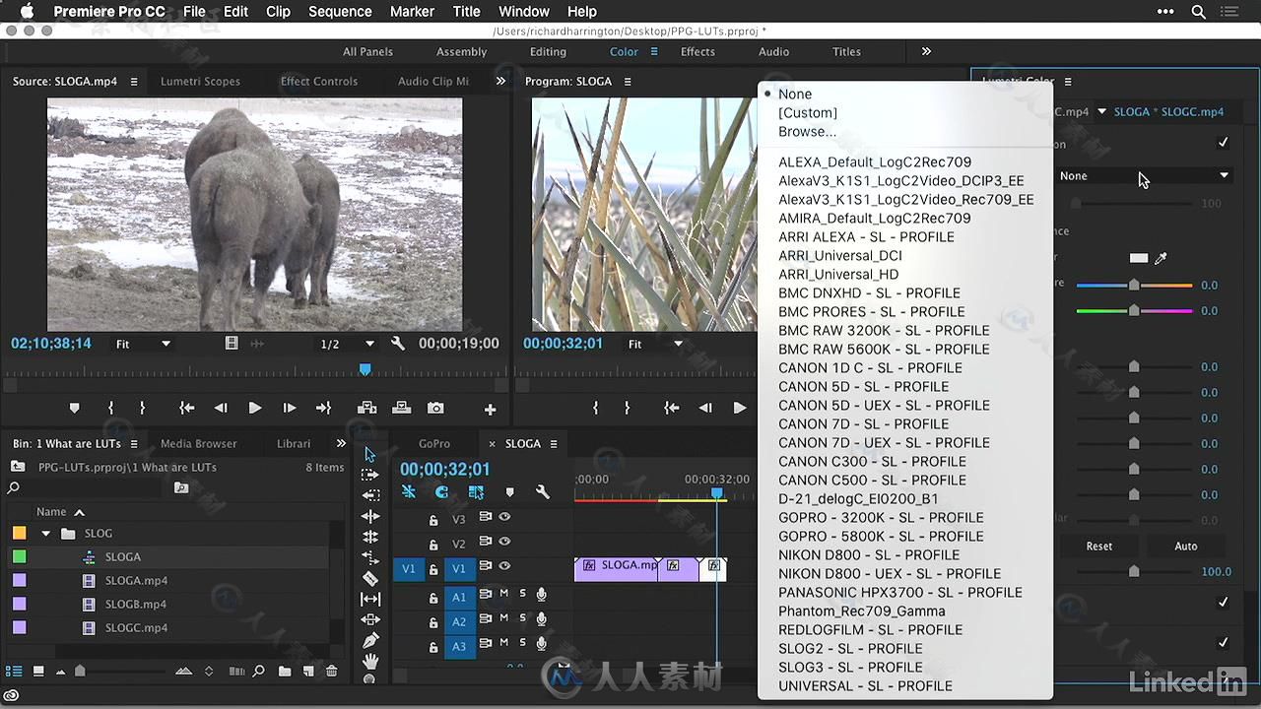The height and width of the screenshot is (709, 1261).
Task: Step back one frame in Source monitor
Action: click(x=221, y=408)
